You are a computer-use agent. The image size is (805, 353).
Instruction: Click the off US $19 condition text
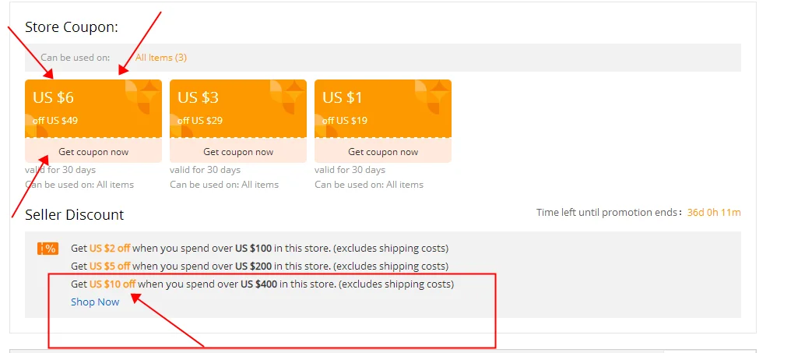click(345, 121)
